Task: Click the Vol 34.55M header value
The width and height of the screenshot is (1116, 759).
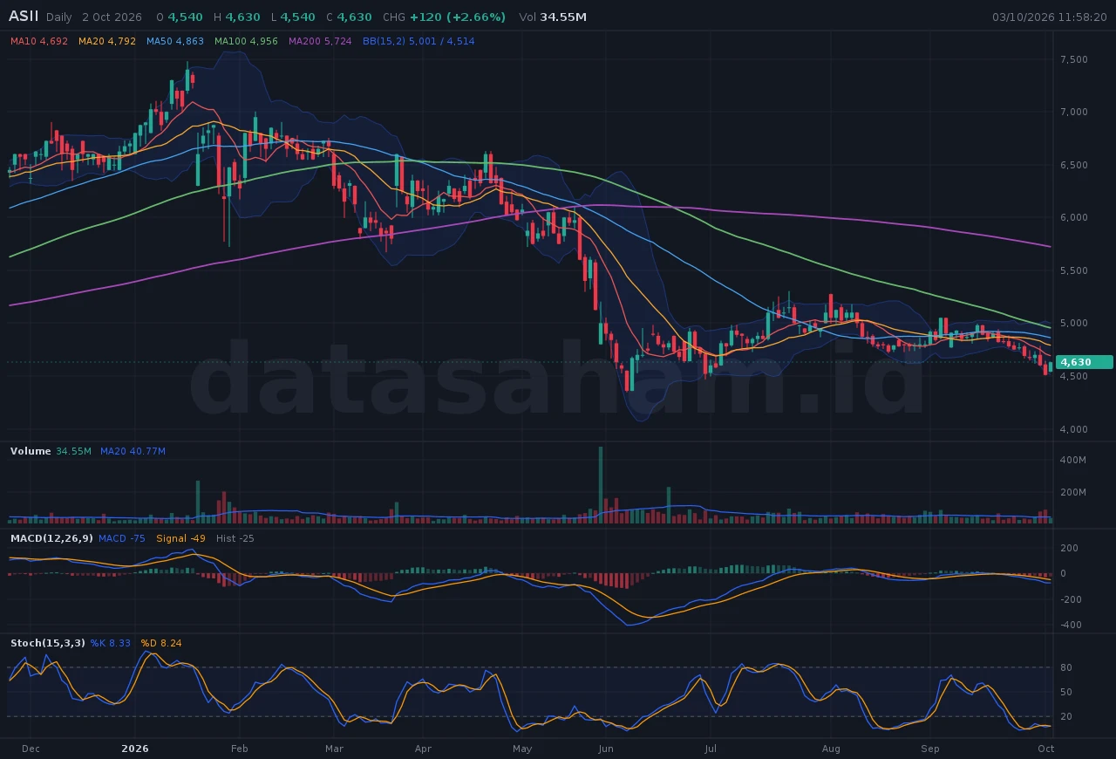Action: [553, 17]
